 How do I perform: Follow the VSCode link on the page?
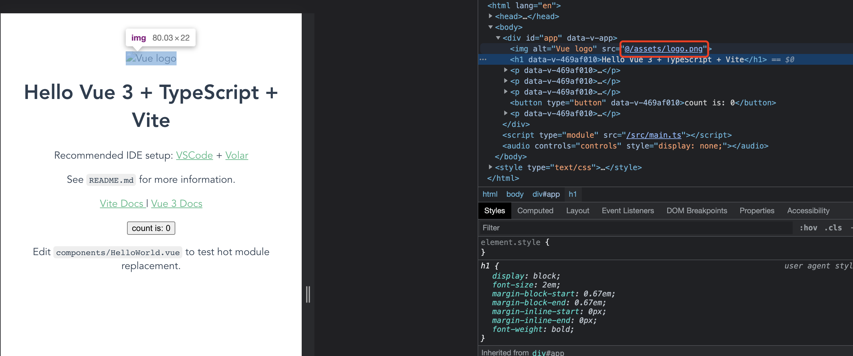pos(194,155)
